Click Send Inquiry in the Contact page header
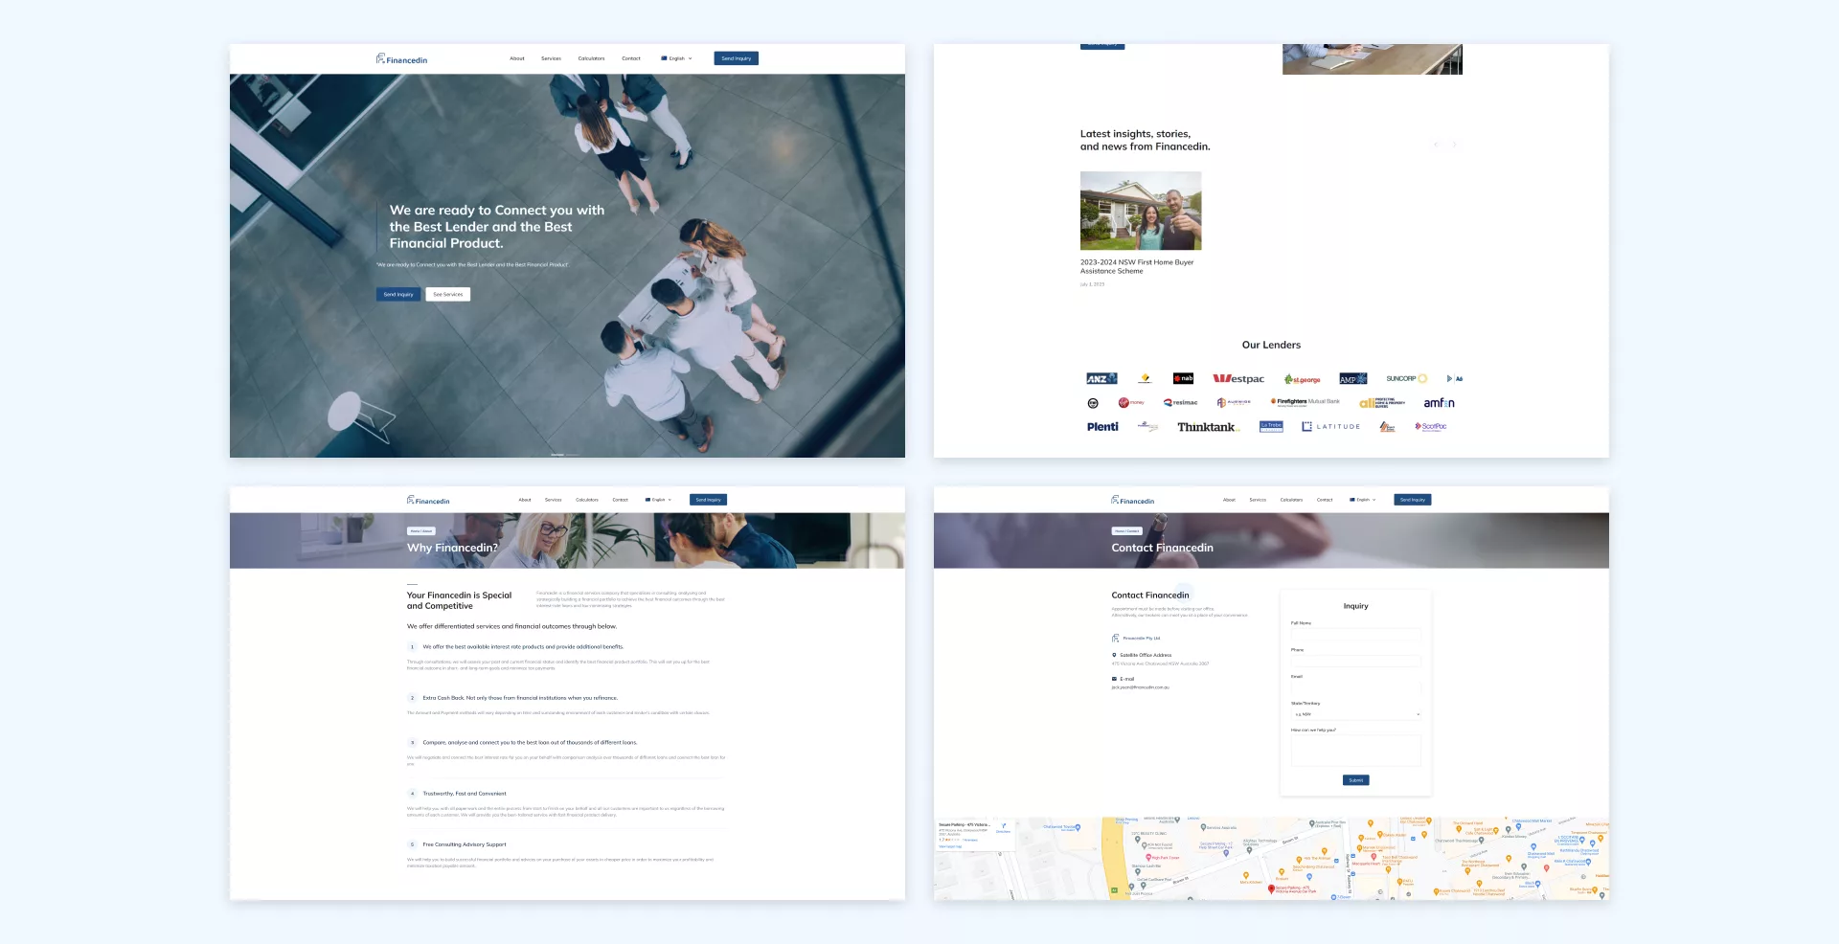The width and height of the screenshot is (1839, 944). coord(1413,500)
